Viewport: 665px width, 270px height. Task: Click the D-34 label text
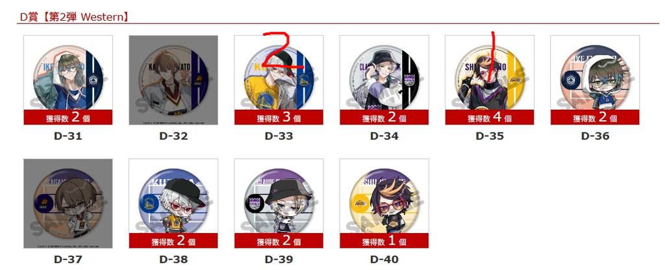[384, 136]
